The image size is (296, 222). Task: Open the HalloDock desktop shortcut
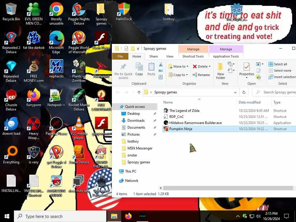coord(124,12)
